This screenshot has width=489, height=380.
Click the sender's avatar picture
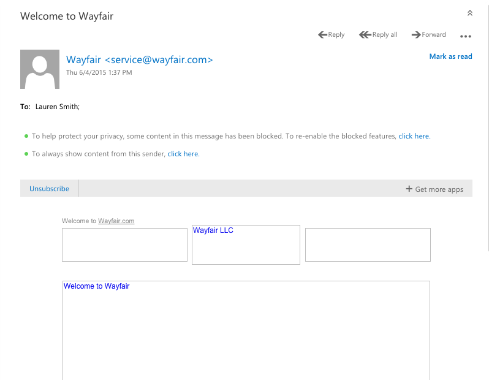point(40,69)
